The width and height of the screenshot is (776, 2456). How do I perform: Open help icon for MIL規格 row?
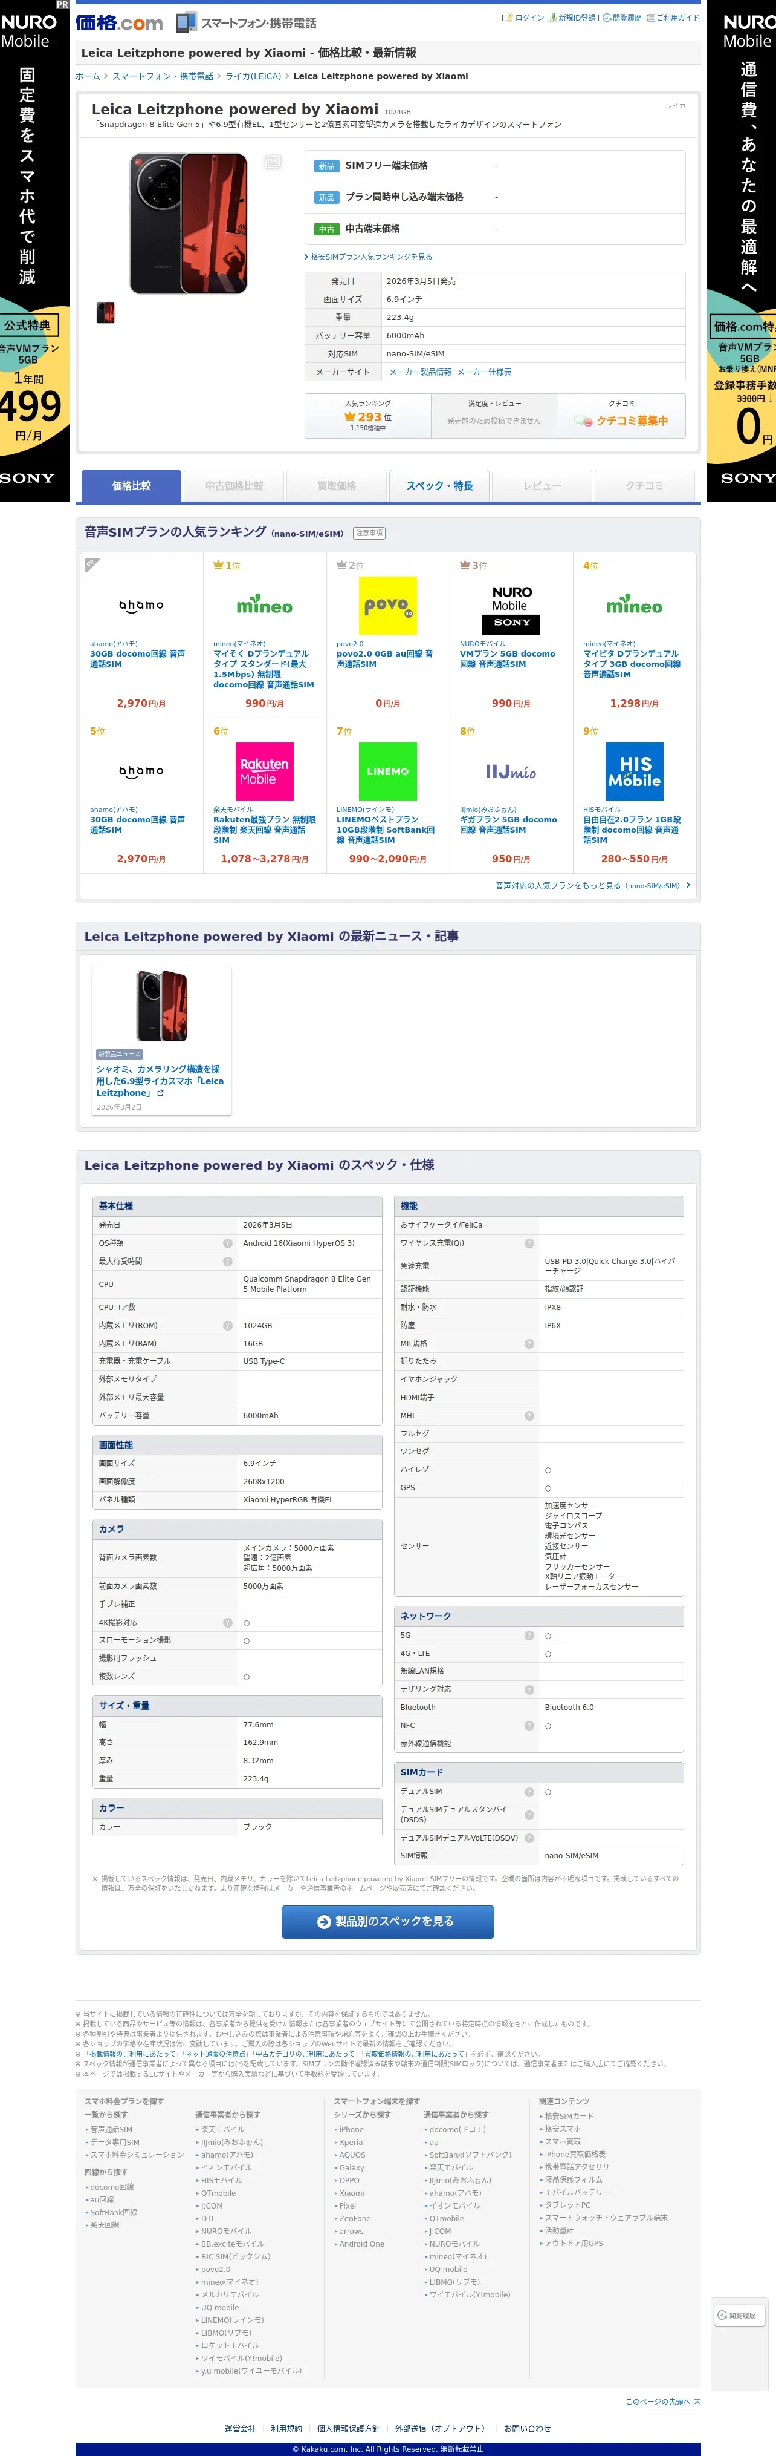pyautogui.click(x=529, y=1343)
